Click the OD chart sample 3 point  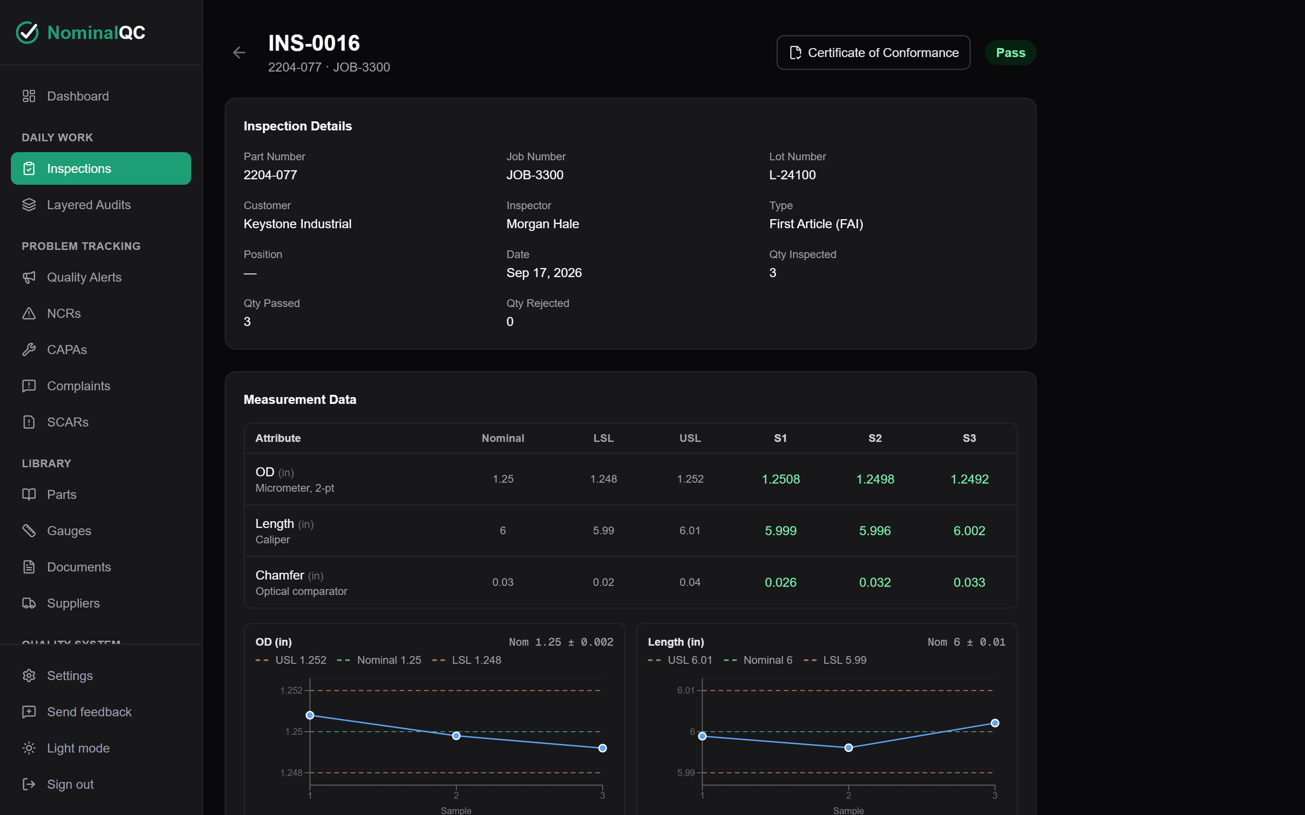(603, 748)
